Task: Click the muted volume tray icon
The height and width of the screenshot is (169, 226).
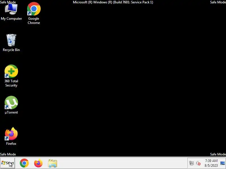Action: coord(198,163)
